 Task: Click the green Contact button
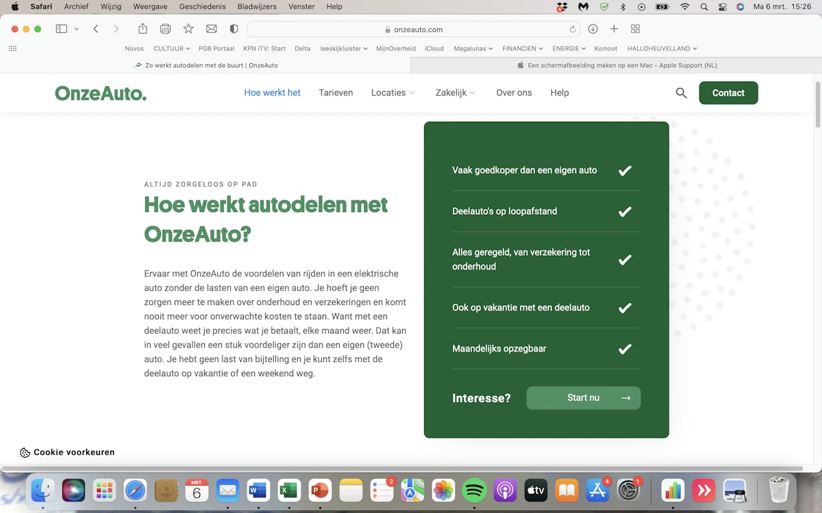(728, 93)
